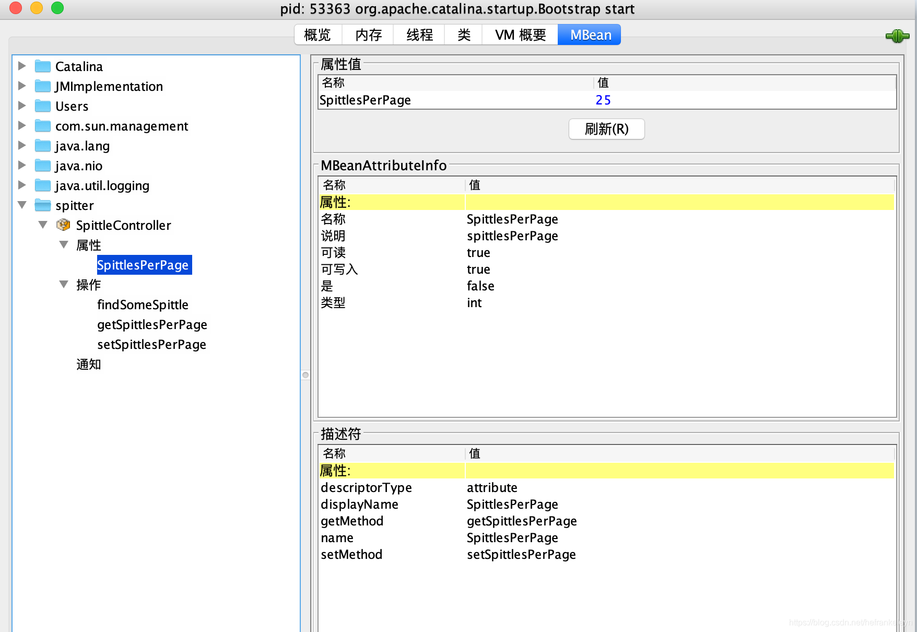Click the Users folder icon
This screenshot has width=917, height=632.
pyautogui.click(x=43, y=106)
